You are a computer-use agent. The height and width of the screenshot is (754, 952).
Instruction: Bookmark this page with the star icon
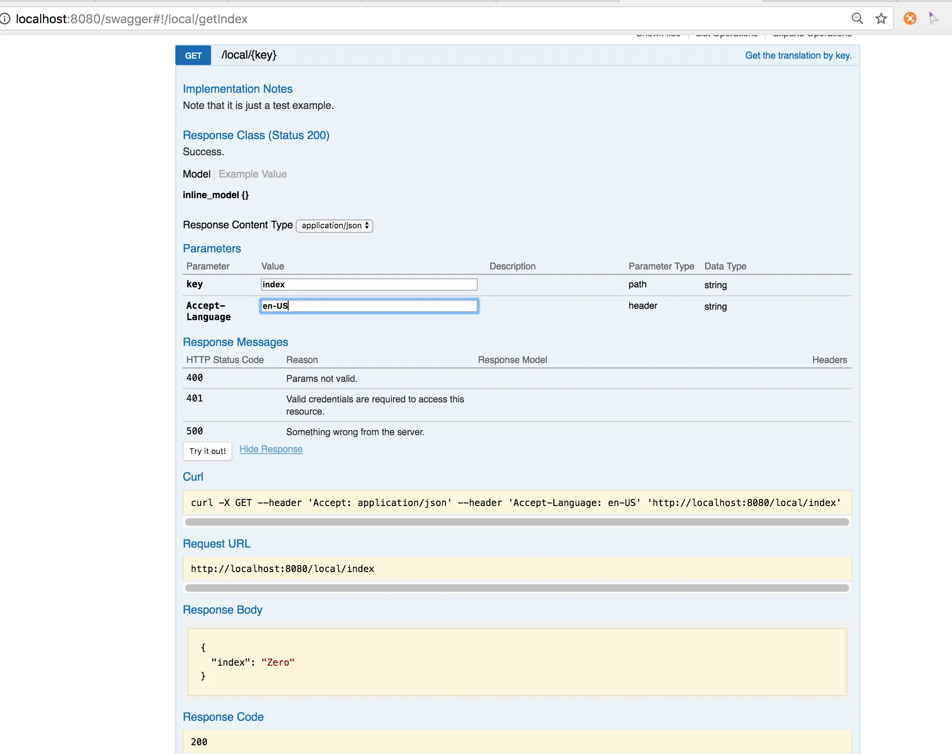point(881,18)
